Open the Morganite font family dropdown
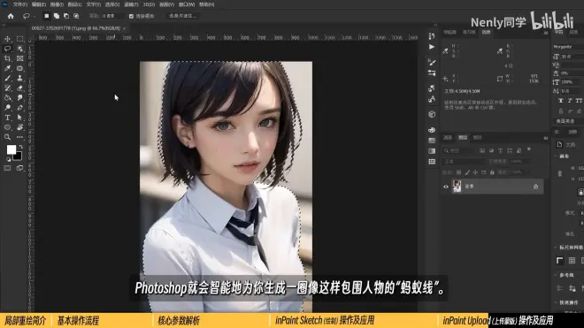 click(x=568, y=47)
